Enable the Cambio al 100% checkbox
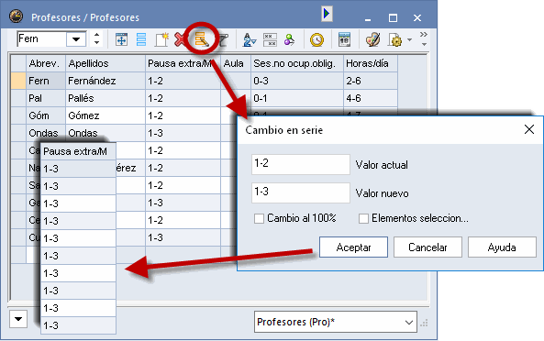 click(x=259, y=219)
